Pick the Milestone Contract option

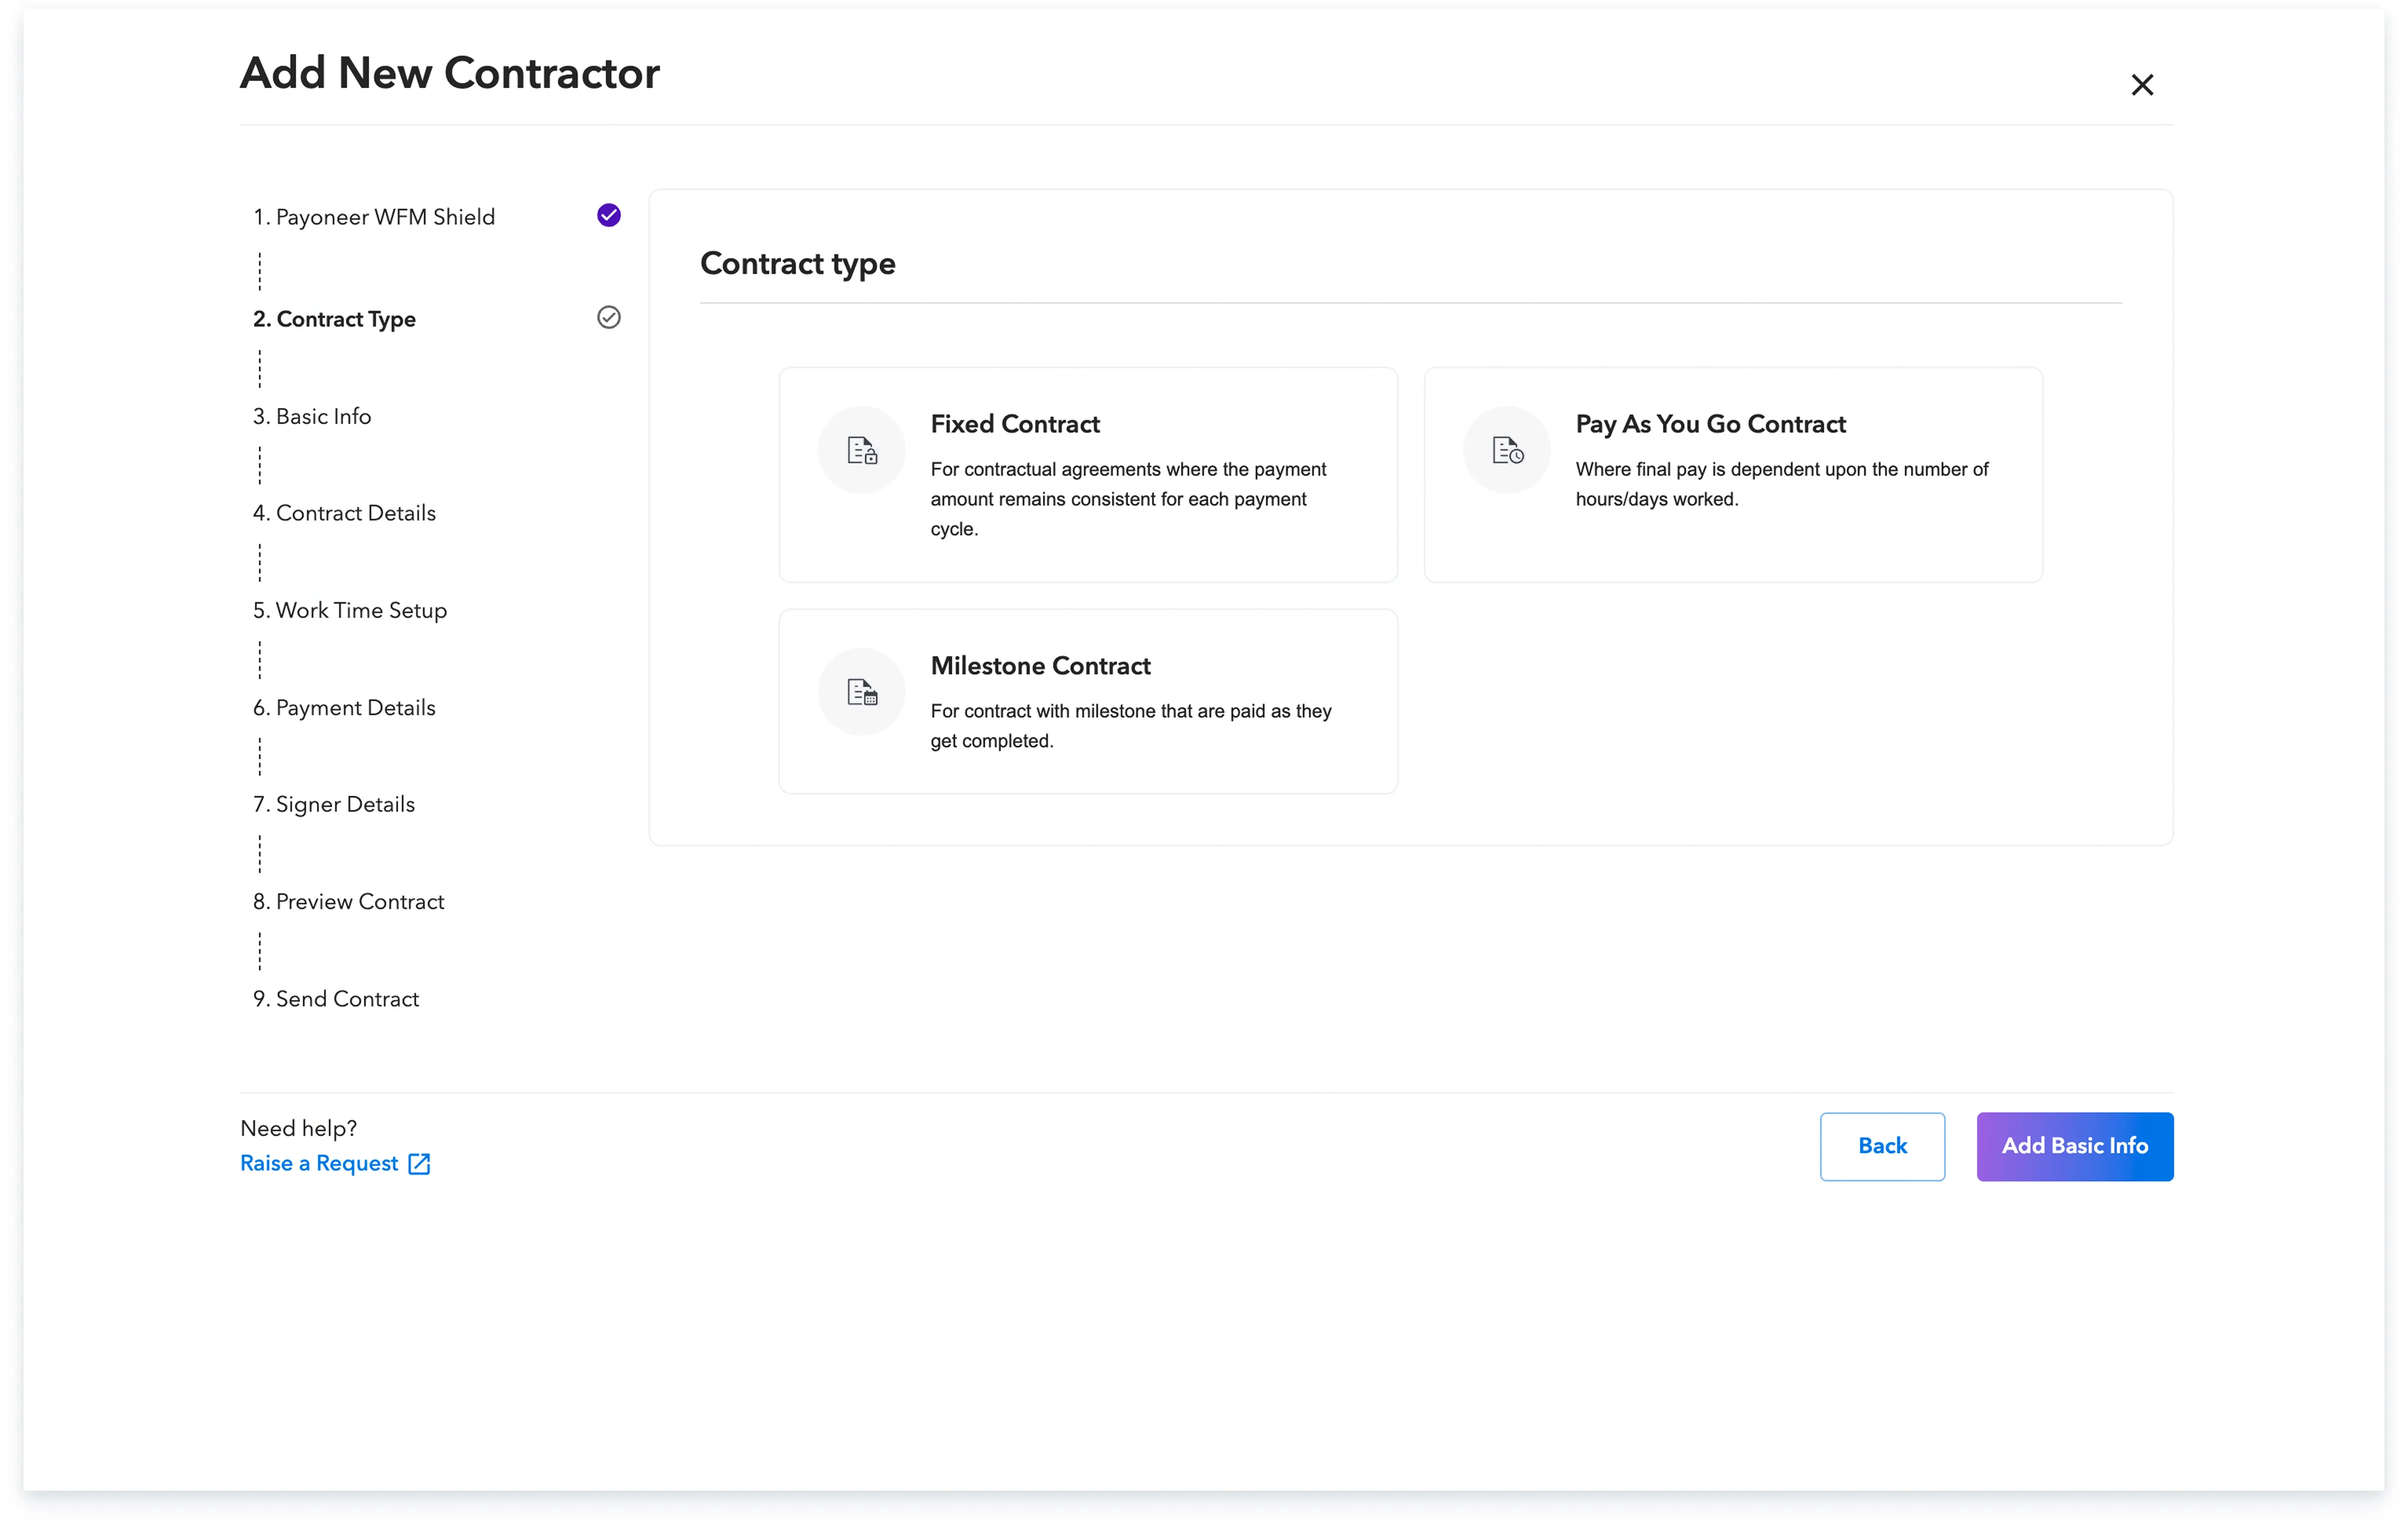coord(1087,701)
